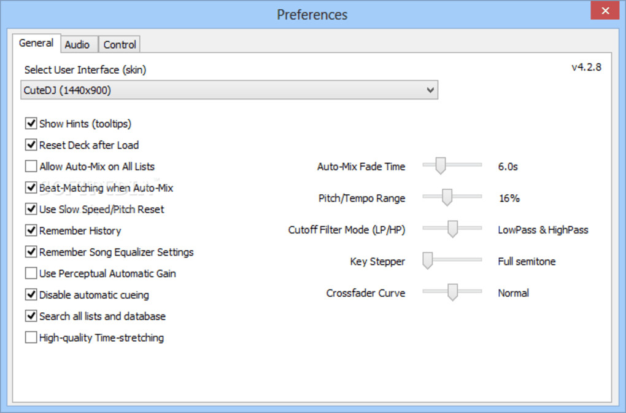This screenshot has height=413, width=626.
Task: Click the Crossfader Curve slider thumb
Action: coord(452,293)
